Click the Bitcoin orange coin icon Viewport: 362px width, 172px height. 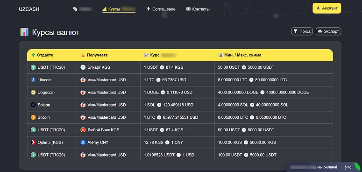pos(33,117)
